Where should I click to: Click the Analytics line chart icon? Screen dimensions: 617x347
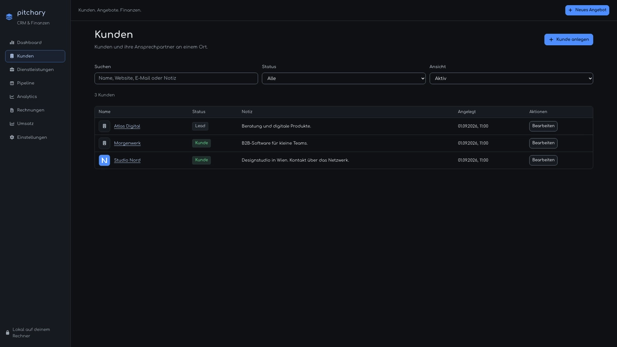click(12, 97)
